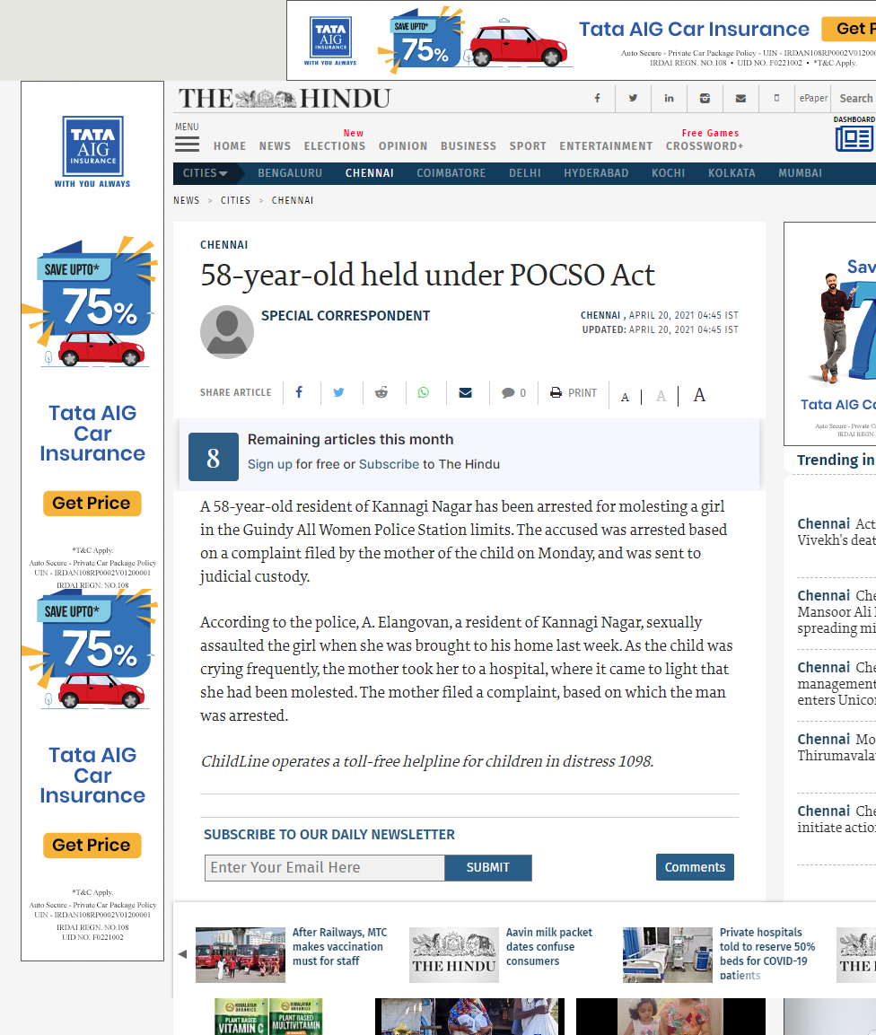The height and width of the screenshot is (1035, 876).
Task: Open the mobile app icon in header
Action: point(776,99)
